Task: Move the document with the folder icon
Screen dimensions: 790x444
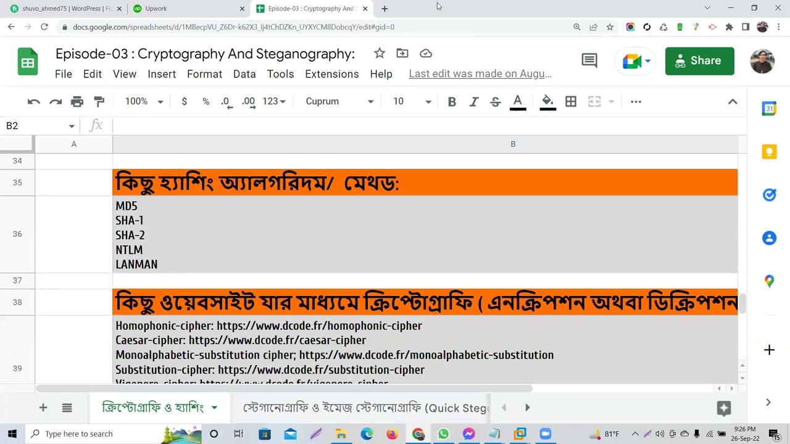Action: (x=402, y=54)
